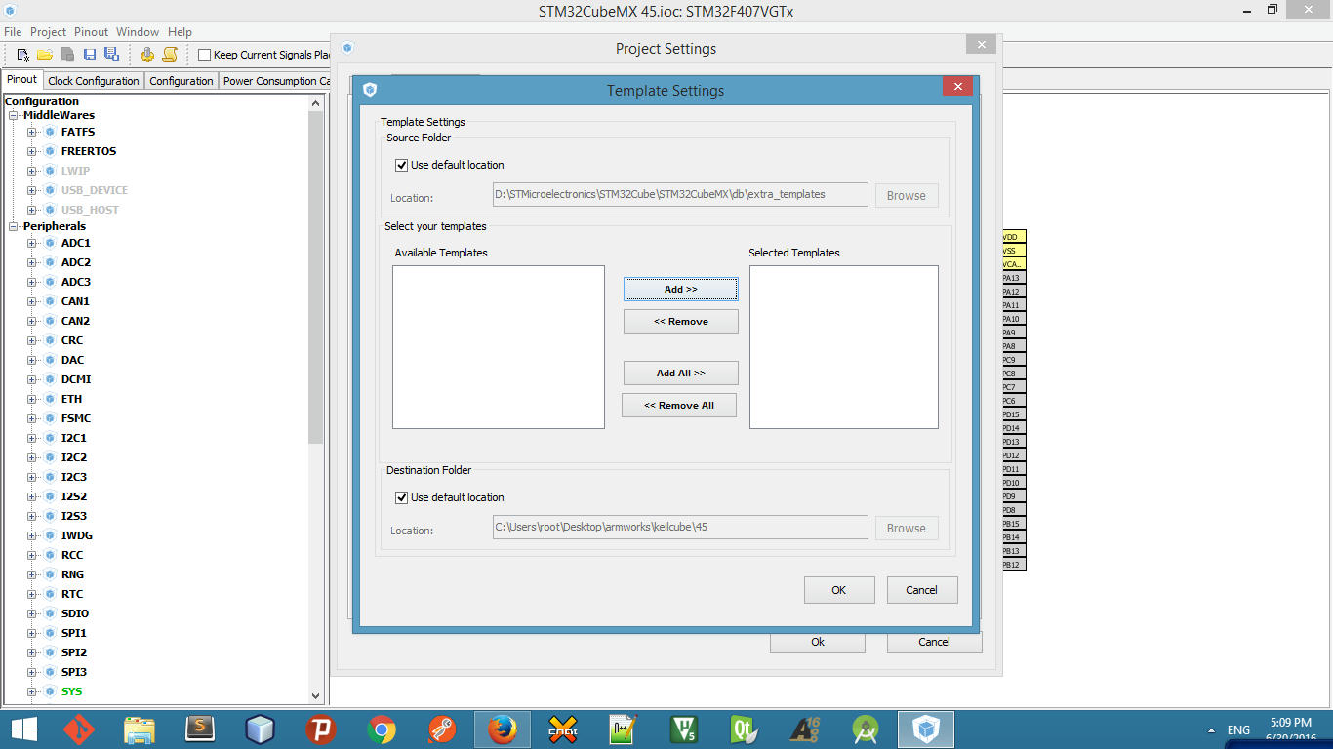Click the << Remove All button
This screenshot has height=749, width=1333.
pyautogui.click(x=679, y=405)
